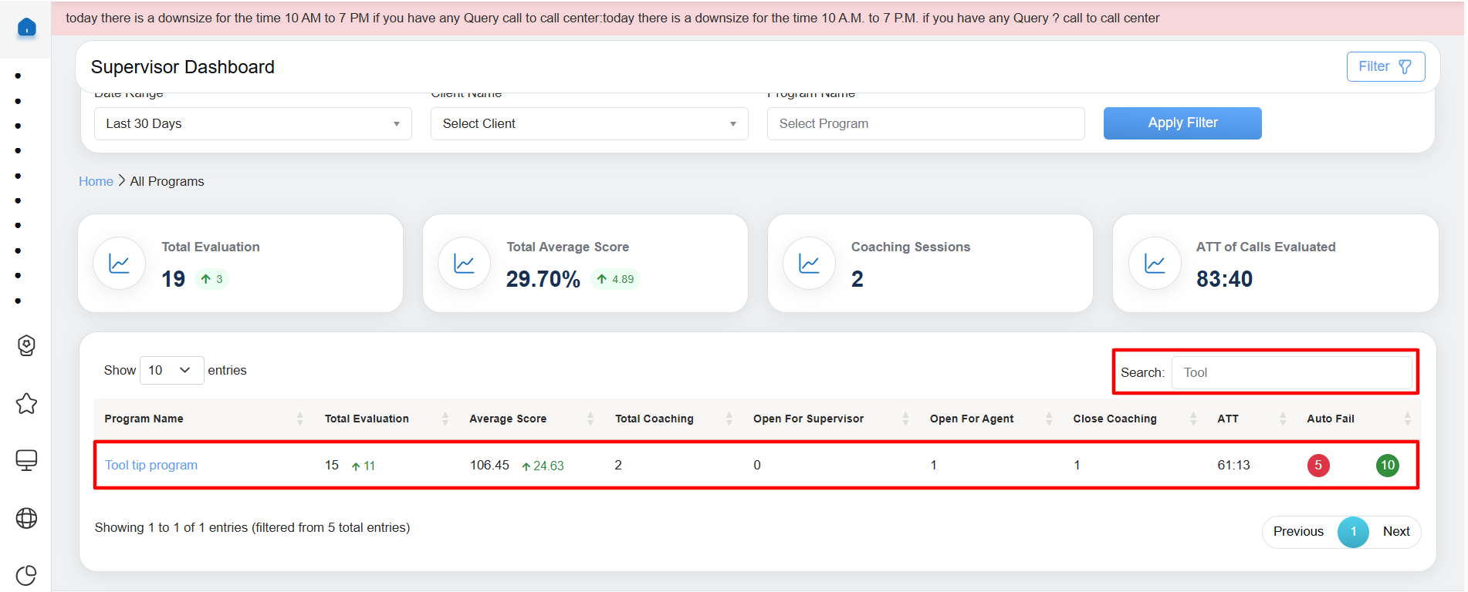Viewport: 1468px width, 592px height.
Task: Click the Filter button with funnel icon
Action: click(1385, 66)
